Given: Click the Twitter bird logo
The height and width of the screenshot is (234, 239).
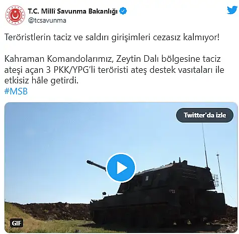Looking at the screenshot, I should tap(232, 10).
